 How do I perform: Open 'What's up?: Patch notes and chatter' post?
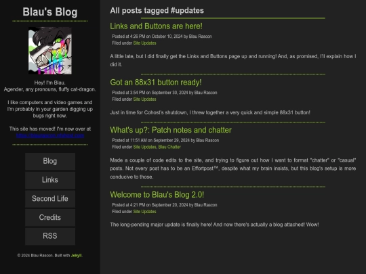[171, 130]
